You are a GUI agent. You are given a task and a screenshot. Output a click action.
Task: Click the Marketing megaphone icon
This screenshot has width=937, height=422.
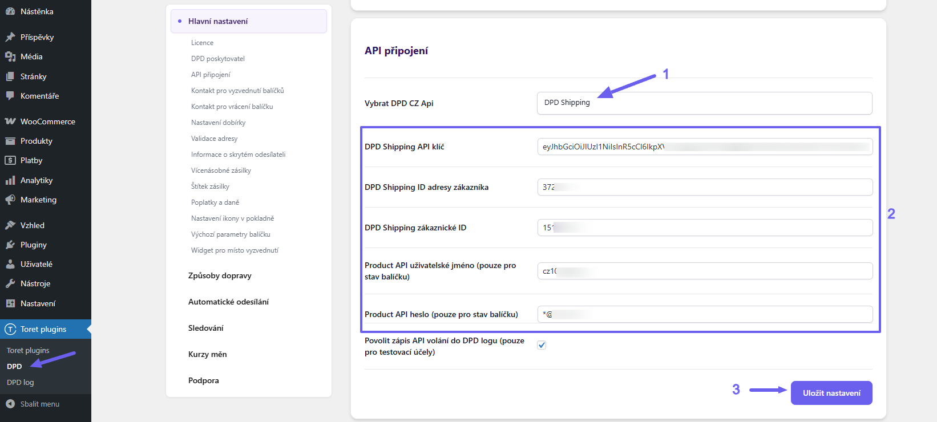(10, 200)
